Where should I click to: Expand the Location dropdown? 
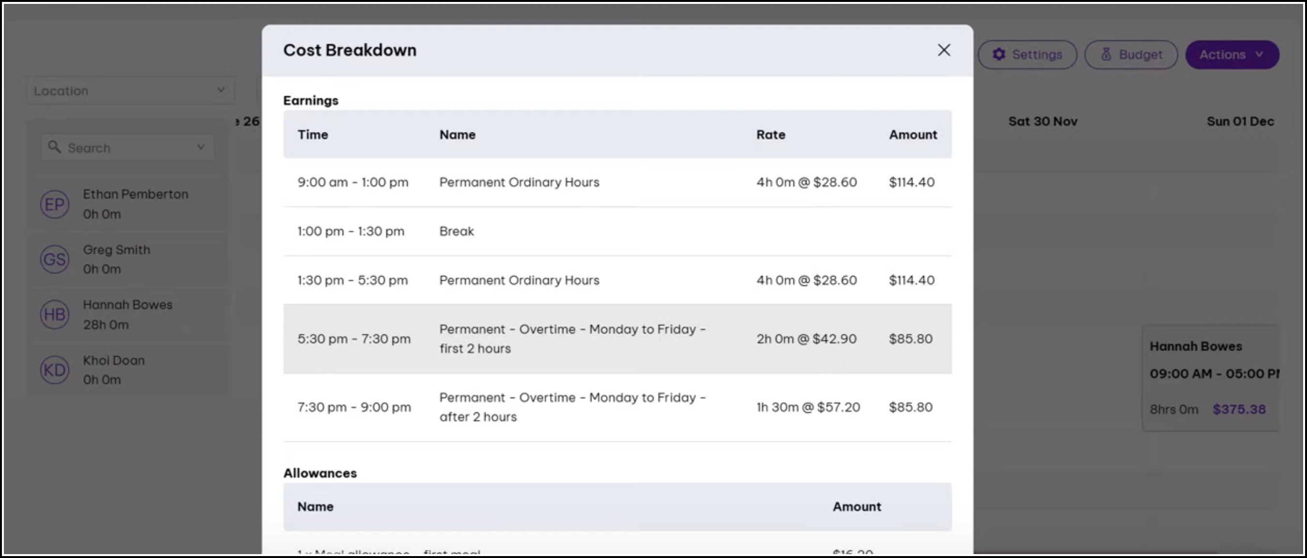[130, 91]
